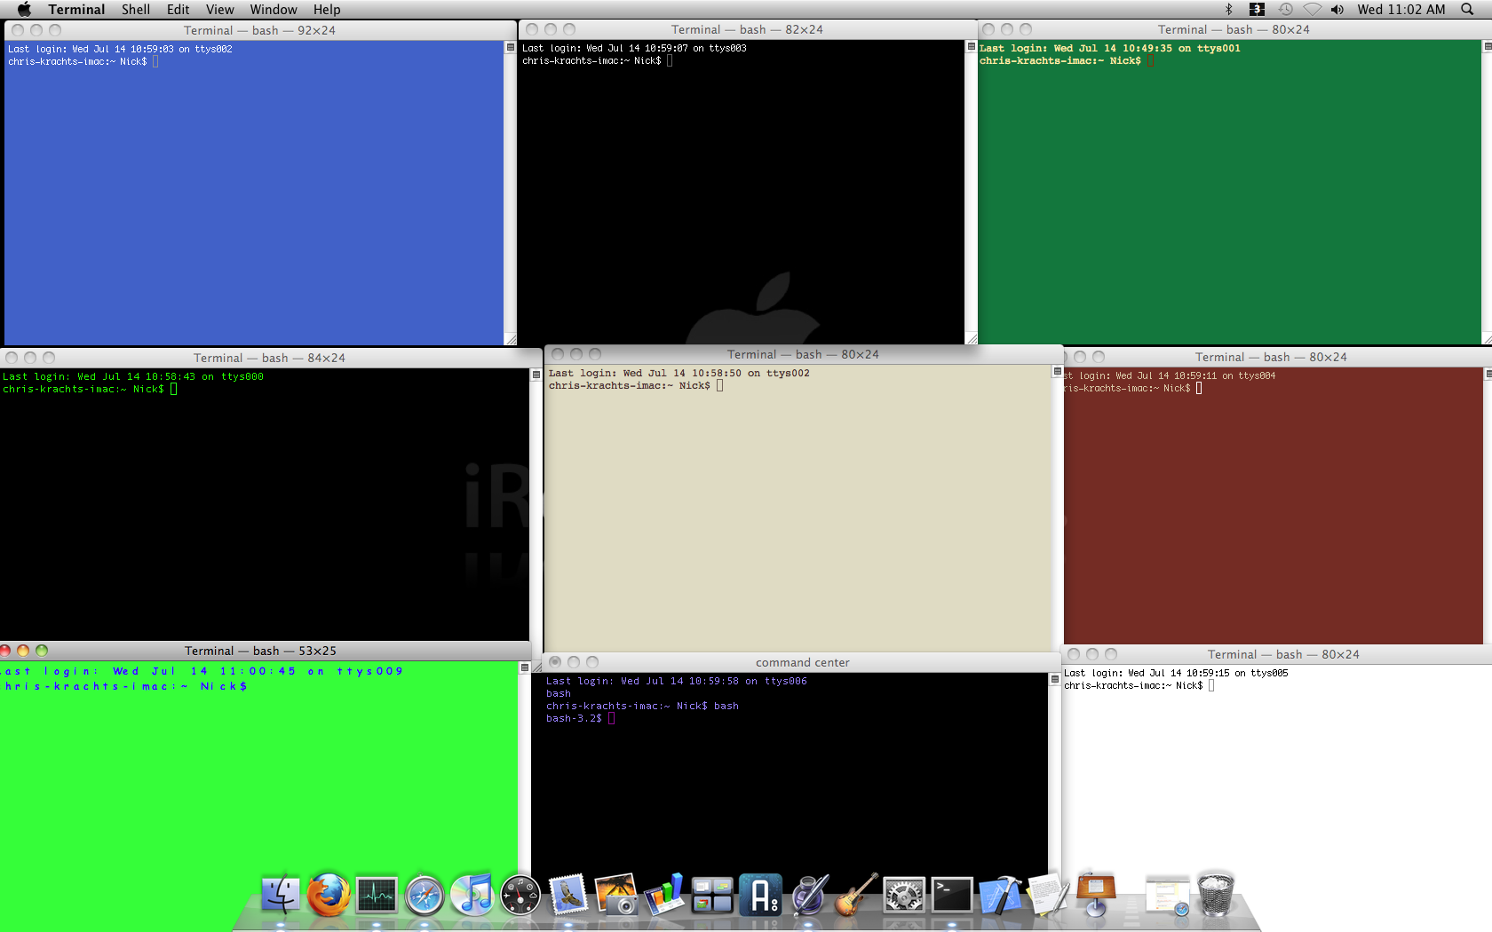Screen dimensions: 1492x932
Task: Open the volume control in menu bar
Action: point(1337,10)
